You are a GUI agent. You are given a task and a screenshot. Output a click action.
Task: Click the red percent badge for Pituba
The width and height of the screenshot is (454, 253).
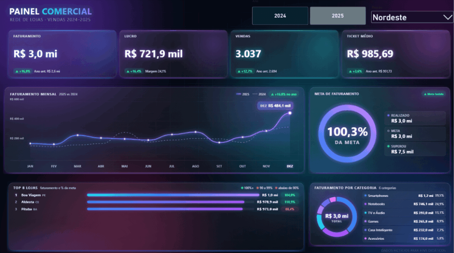point(290,209)
